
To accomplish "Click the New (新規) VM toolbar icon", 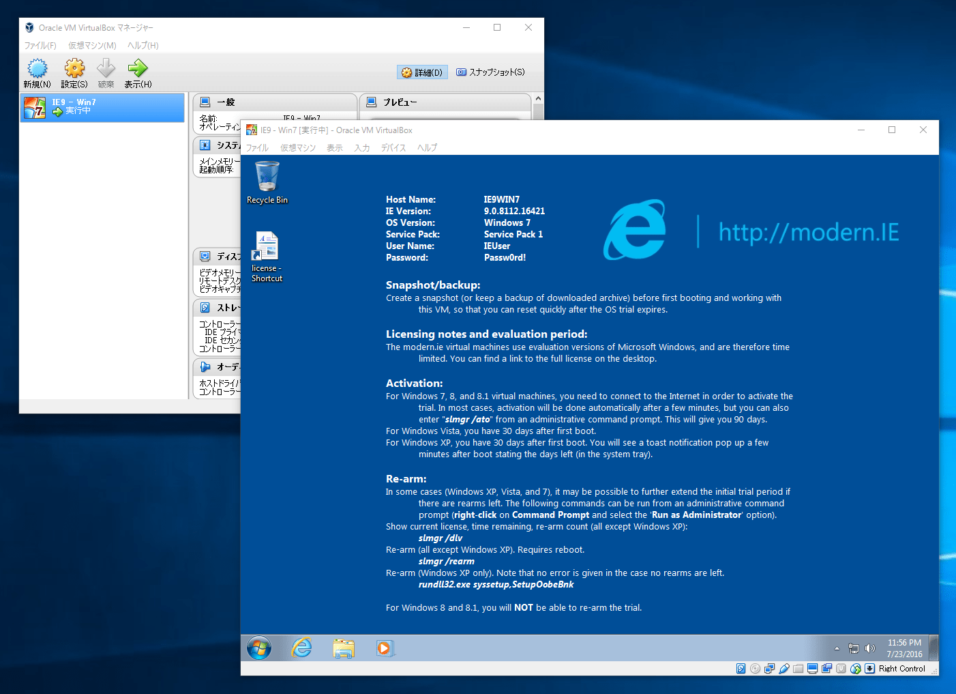I will (x=37, y=73).
